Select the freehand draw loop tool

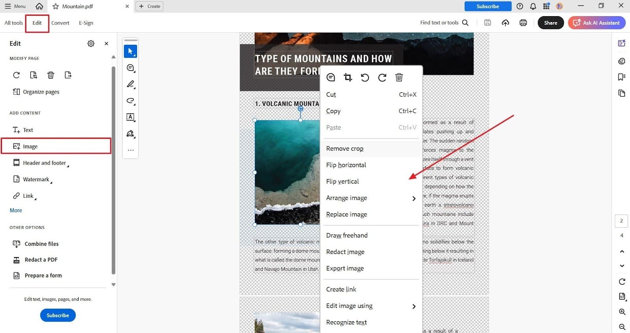[x=131, y=101]
